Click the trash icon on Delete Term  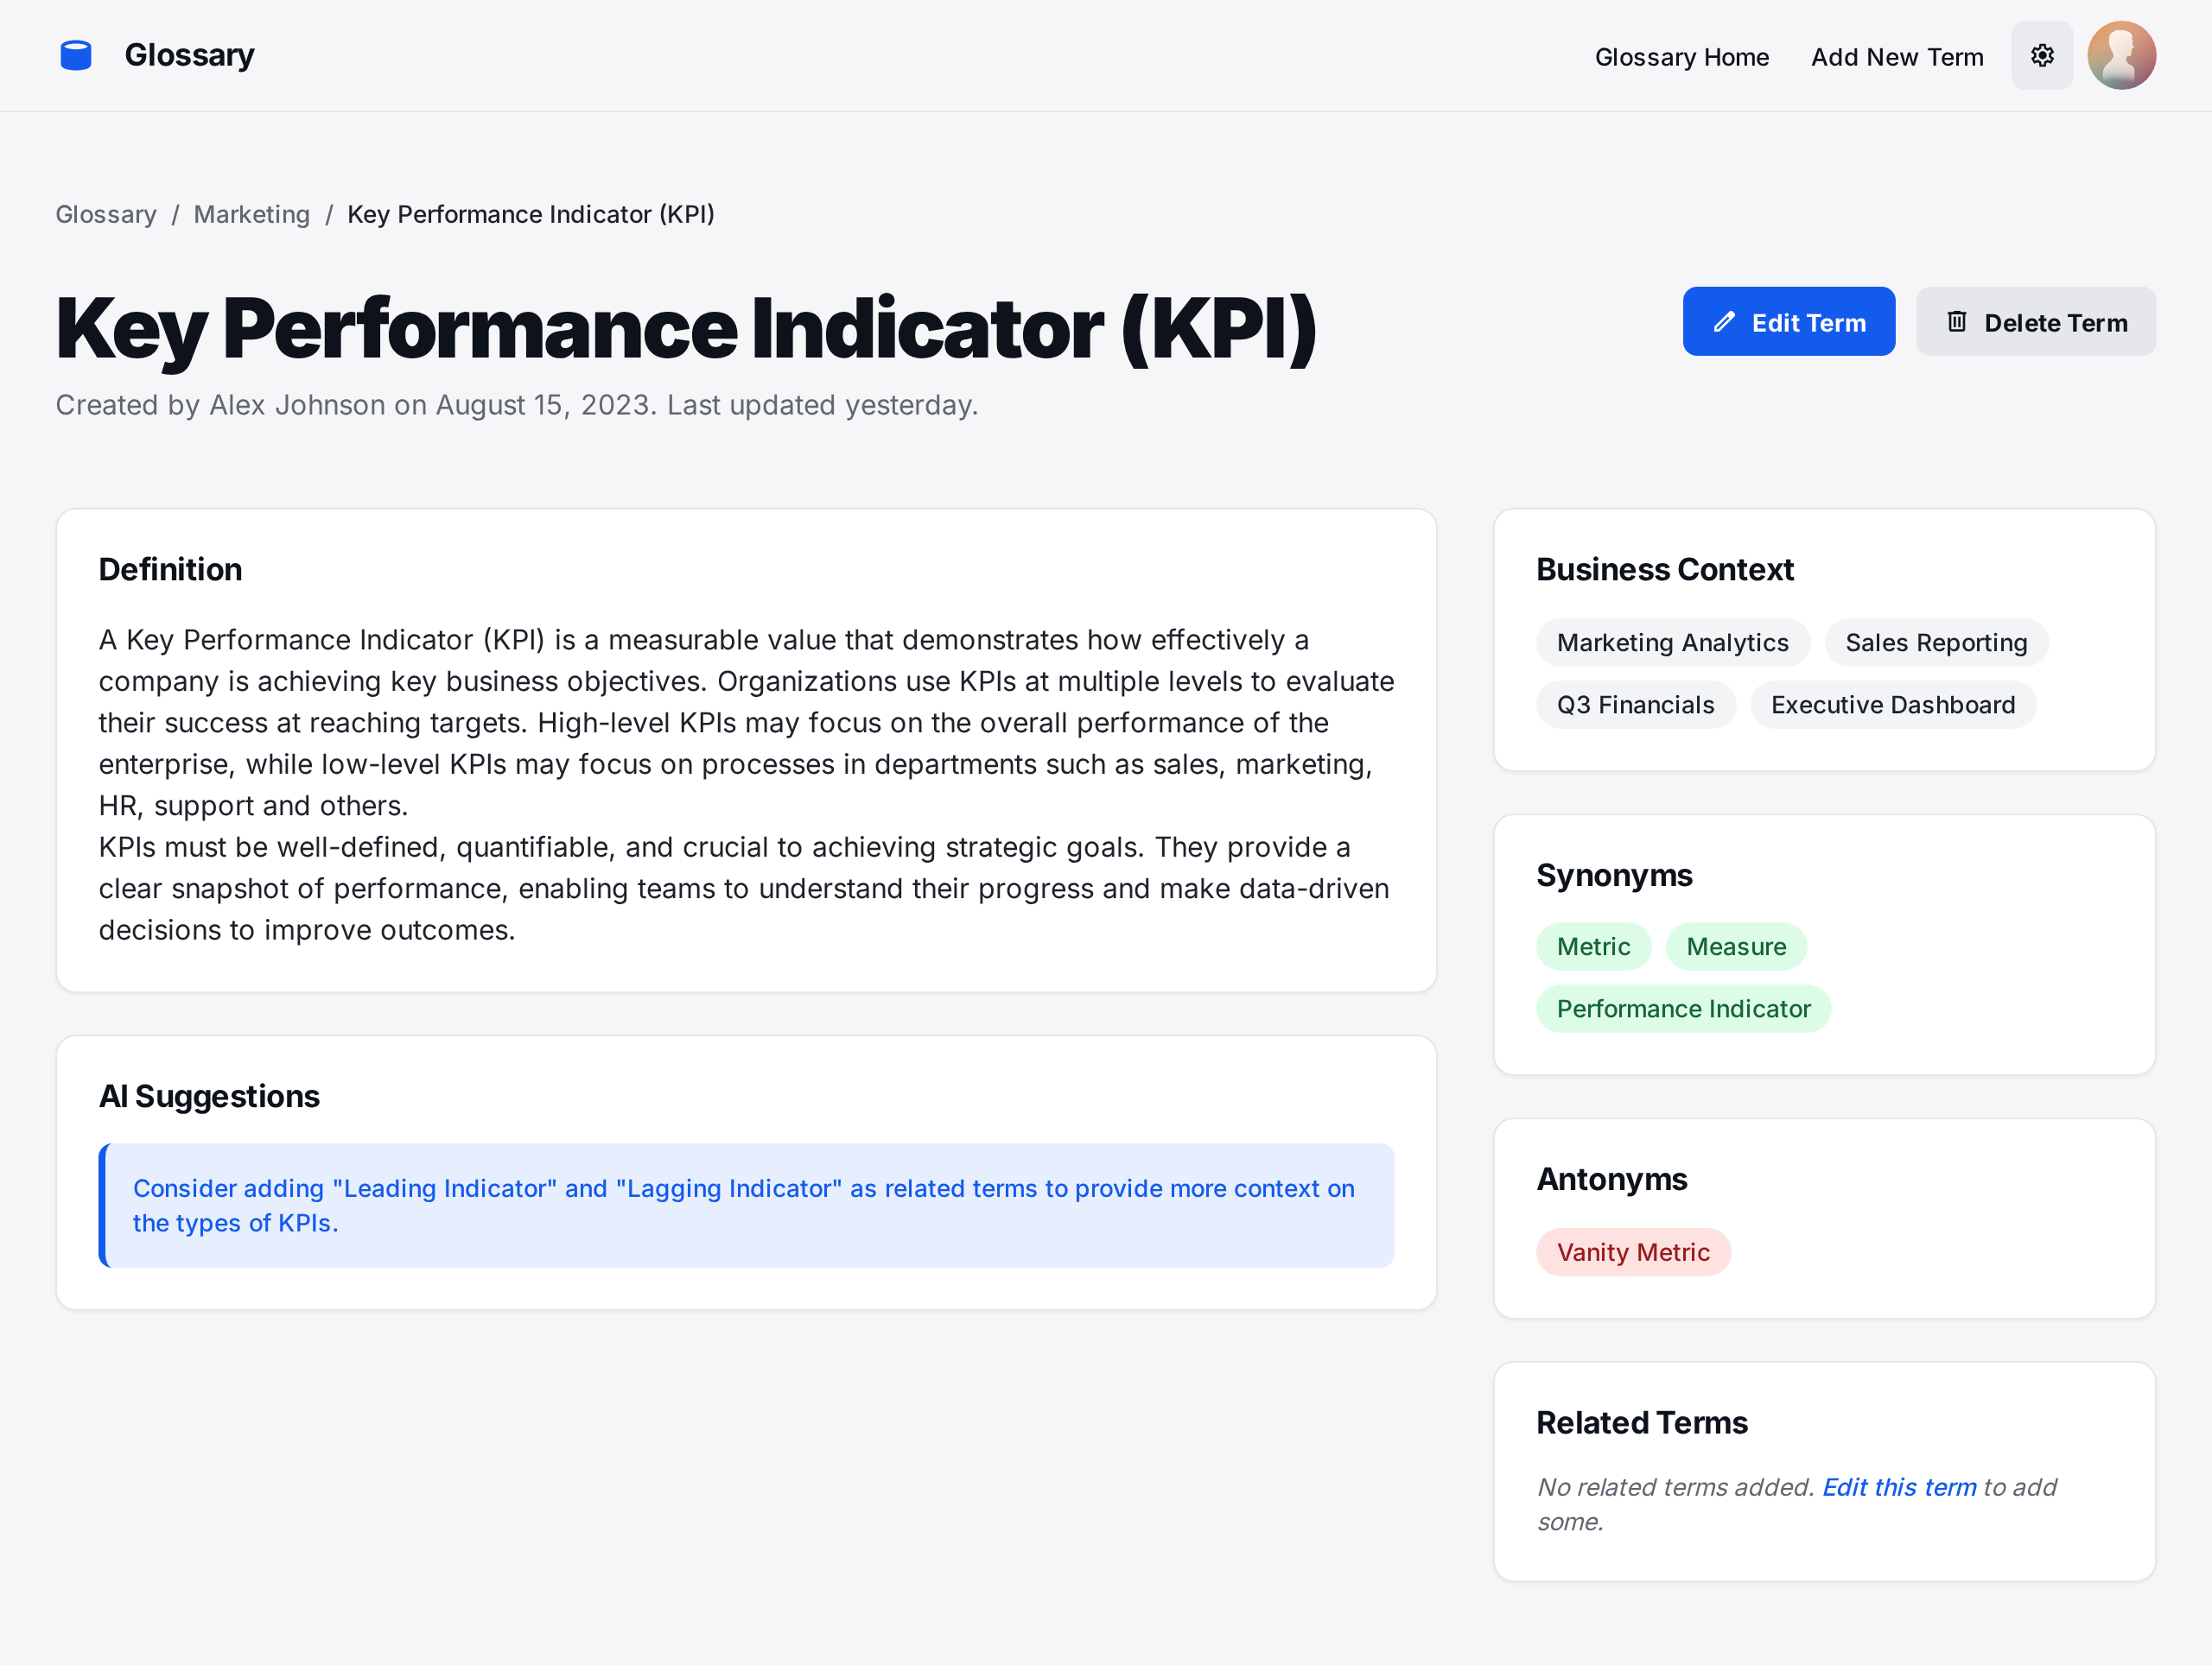[1956, 322]
